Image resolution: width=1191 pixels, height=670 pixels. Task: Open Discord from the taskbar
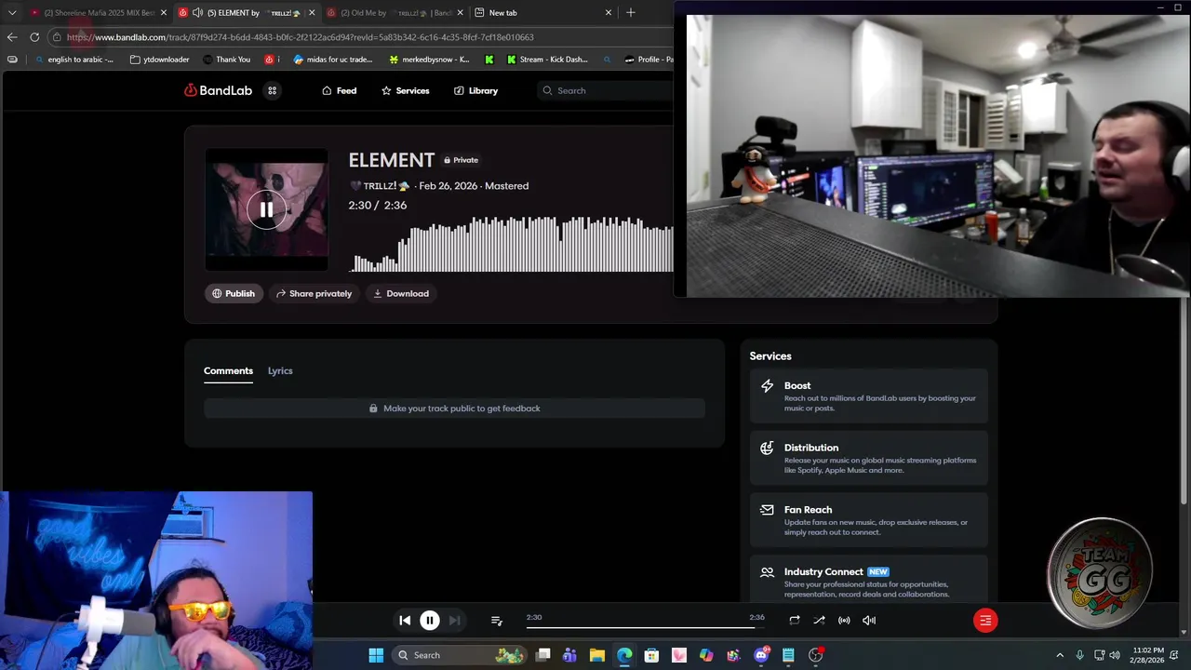coord(761,655)
